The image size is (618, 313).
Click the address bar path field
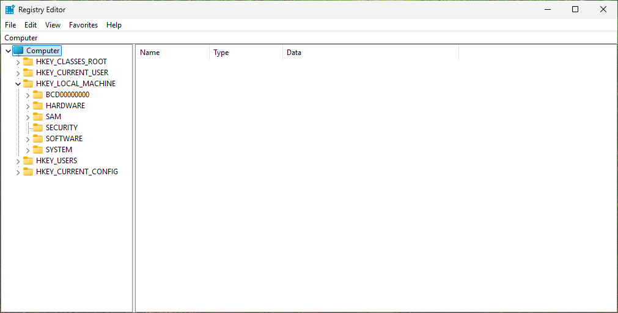tap(306, 38)
